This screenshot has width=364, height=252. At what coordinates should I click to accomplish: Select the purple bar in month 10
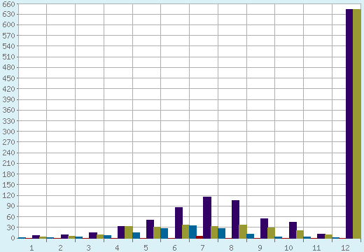[293, 230]
